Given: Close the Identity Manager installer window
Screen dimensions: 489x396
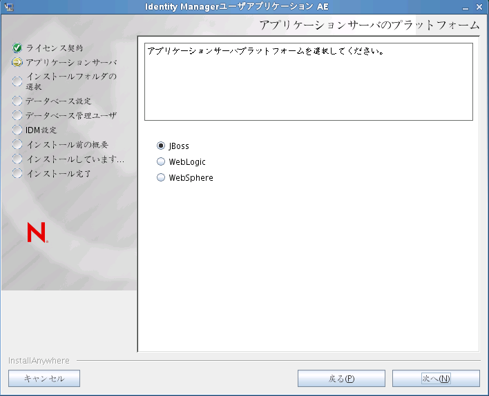Looking at the screenshot, I should tap(479, 7).
